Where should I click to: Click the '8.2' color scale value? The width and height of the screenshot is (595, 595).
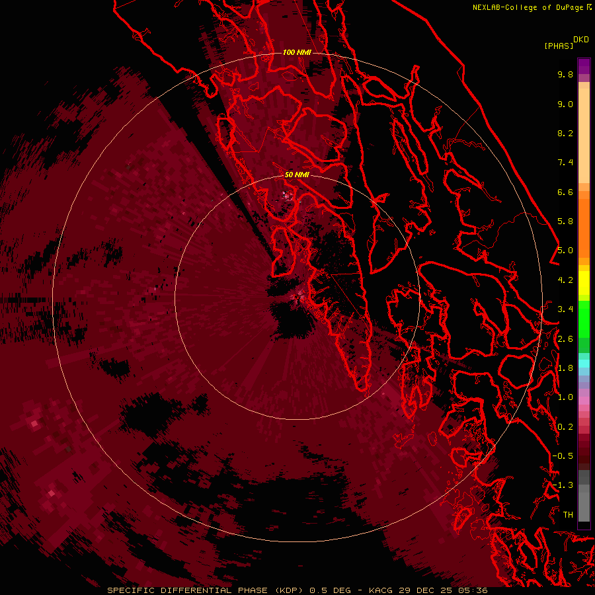(565, 134)
